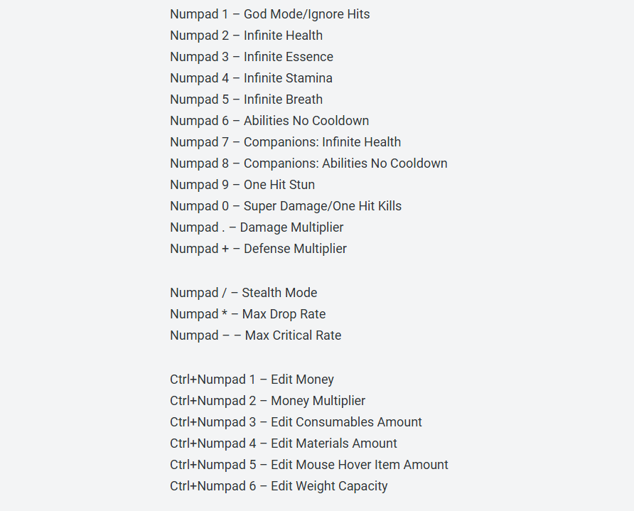
Task: Click the "Numpad 2 – Infinite Health" text
Action: click(246, 36)
